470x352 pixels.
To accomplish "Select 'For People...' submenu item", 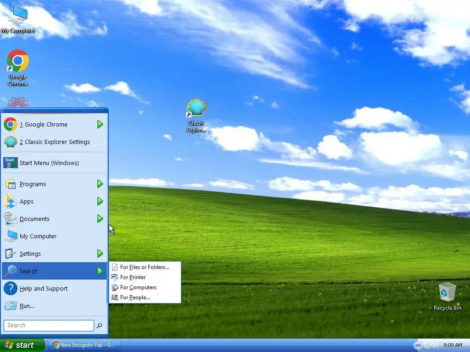I will coord(145,297).
